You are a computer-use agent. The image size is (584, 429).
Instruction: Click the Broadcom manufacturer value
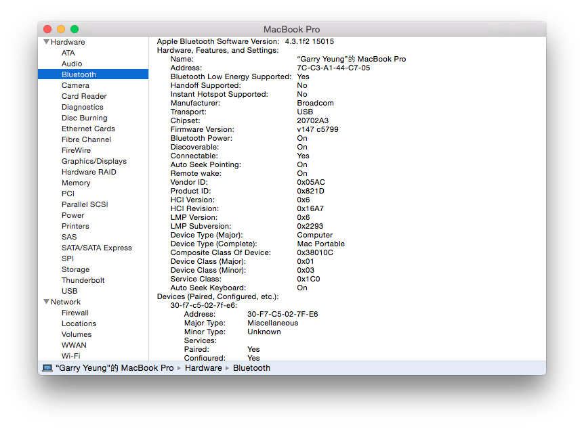pos(315,103)
